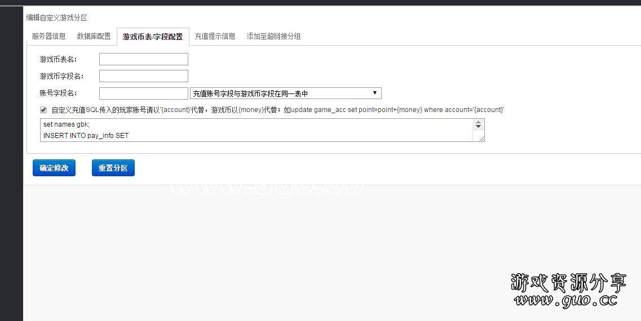Click the 账号字段名 field label
This screenshot has height=321, width=641.
(59, 93)
